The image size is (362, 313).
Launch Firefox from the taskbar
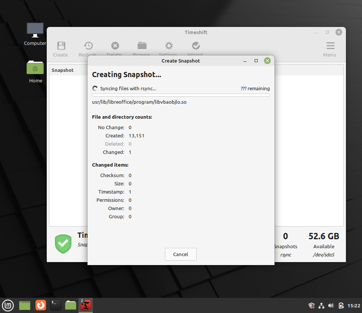[x=41, y=306]
